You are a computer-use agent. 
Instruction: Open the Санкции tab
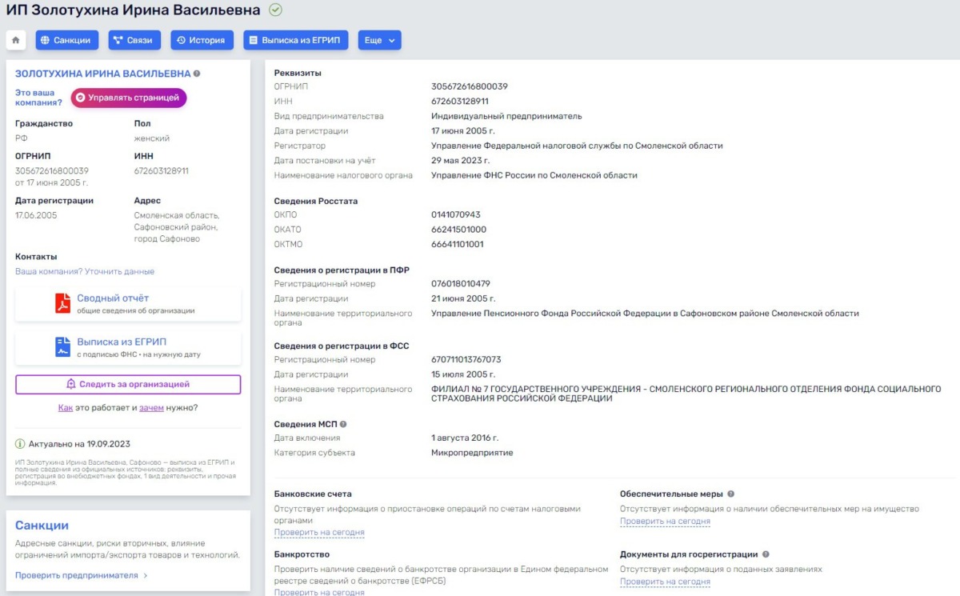click(67, 40)
